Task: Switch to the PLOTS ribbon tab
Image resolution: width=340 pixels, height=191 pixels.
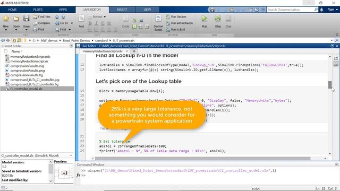Action: point(38,10)
